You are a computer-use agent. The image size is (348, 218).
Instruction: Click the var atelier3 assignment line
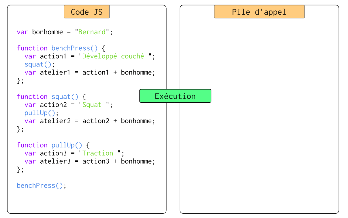pyautogui.click(x=90, y=161)
